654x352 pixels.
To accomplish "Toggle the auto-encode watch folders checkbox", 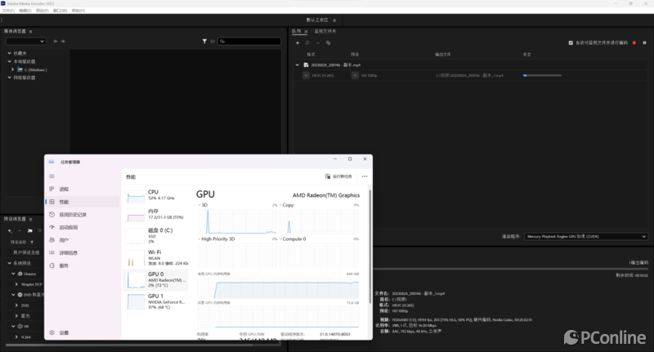I will [571, 43].
